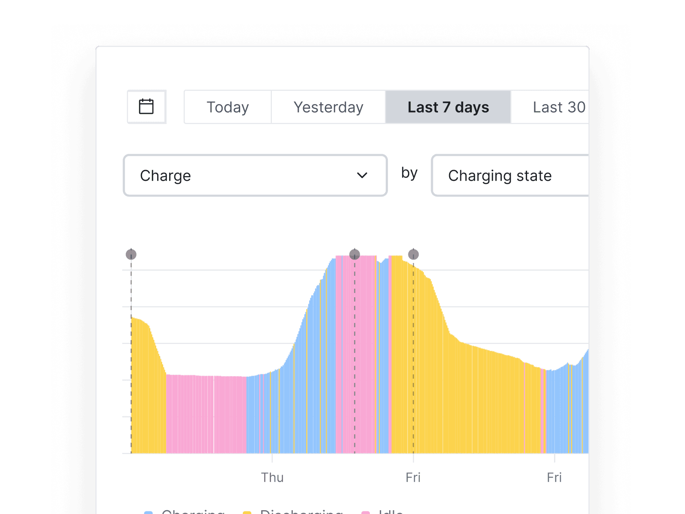Click the blue Charging legend swatch
This screenshot has height=514, width=685.
click(x=148, y=512)
